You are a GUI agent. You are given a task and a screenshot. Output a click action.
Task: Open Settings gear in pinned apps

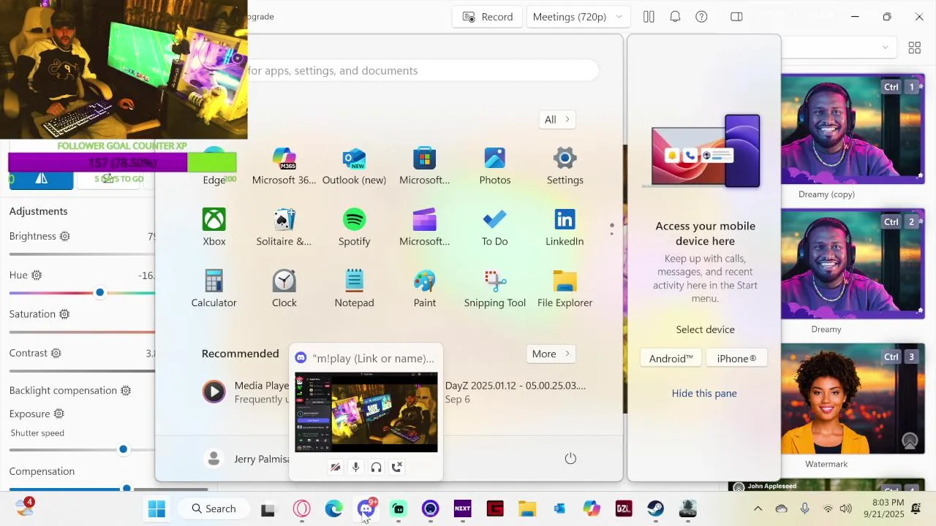point(565,166)
